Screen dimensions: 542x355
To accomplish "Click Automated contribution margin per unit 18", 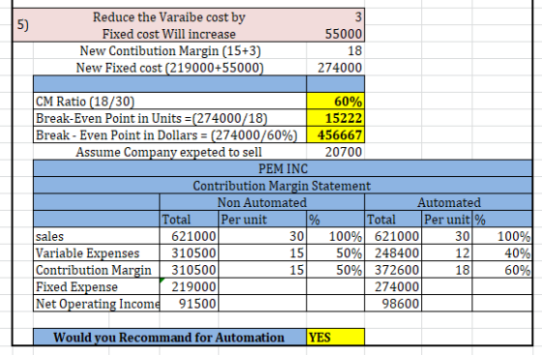I will click(x=447, y=270).
